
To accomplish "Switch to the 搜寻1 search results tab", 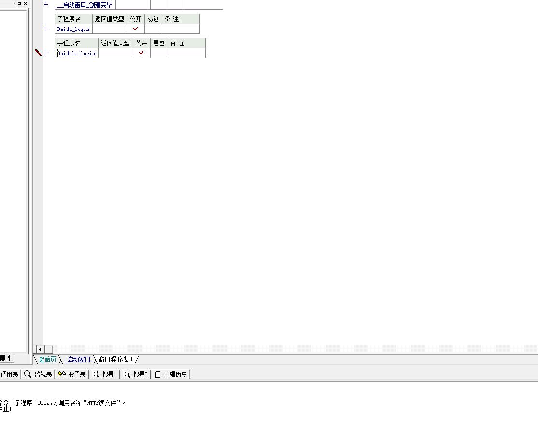I will tap(104, 374).
